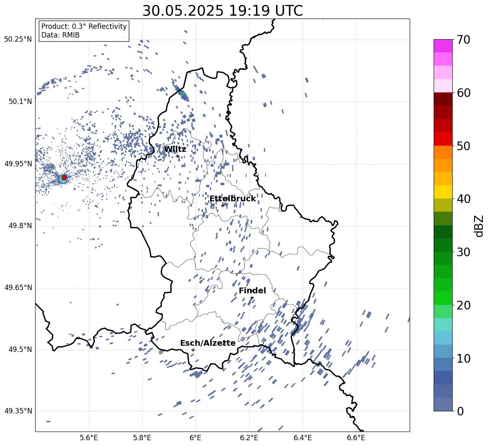Click the dBZ colorbar axis label
This screenshot has width=489, height=446.
click(x=480, y=226)
